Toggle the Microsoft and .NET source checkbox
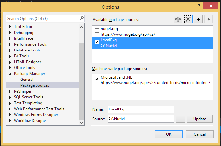Screen dimensions: 221x146 (x=97, y=79)
